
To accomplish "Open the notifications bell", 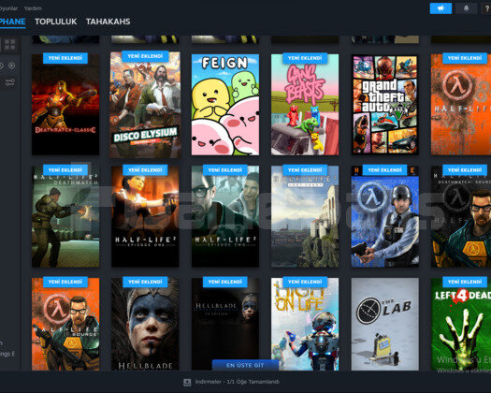I will pos(467,8).
